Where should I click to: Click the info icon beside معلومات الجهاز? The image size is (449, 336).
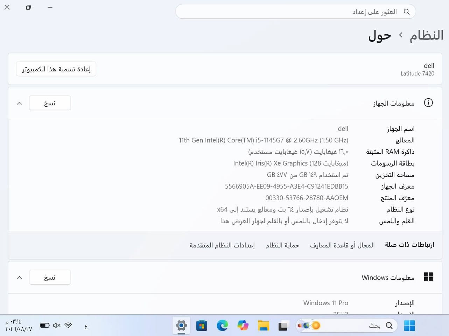point(428,103)
